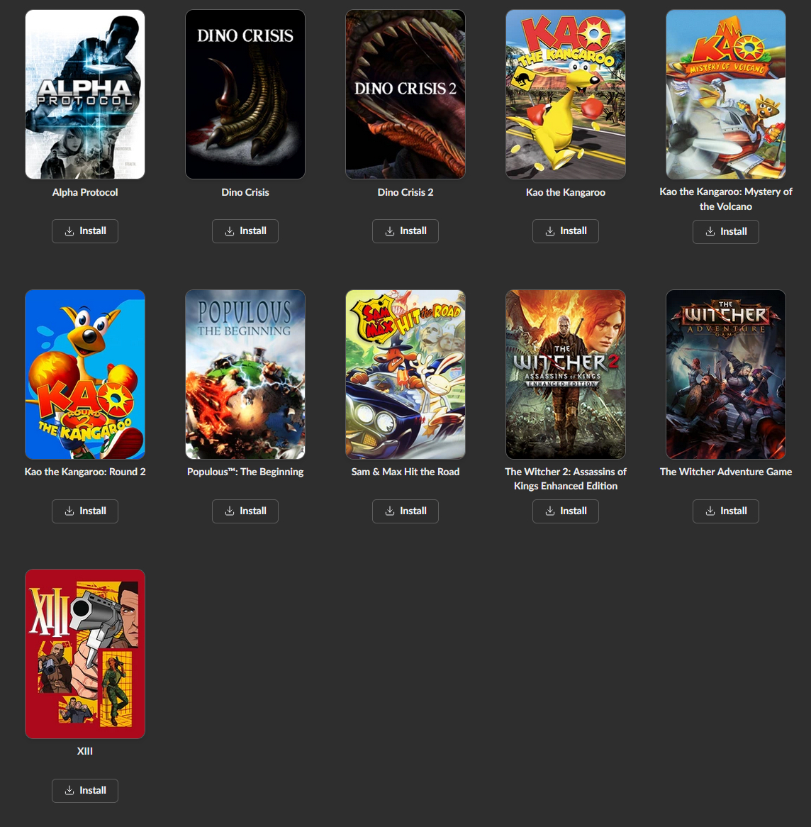Select the Populous: The Beginning box art
The width and height of the screenshot is (811, 827).
(x=245, y=374)
